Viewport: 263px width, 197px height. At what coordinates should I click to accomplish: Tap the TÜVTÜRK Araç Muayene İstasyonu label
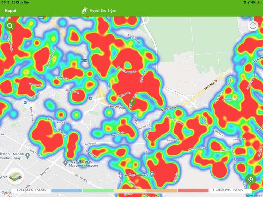pyautogui.click(x=83, y=164)
